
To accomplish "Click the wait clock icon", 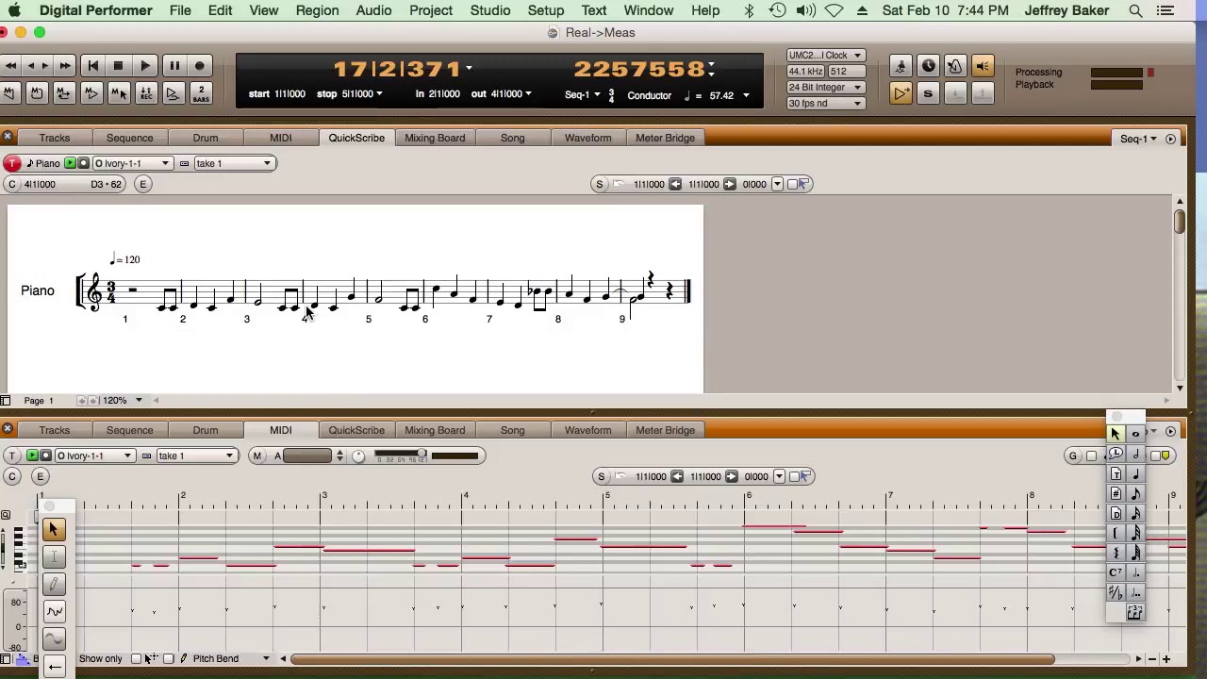I will (x=928, y=66).
